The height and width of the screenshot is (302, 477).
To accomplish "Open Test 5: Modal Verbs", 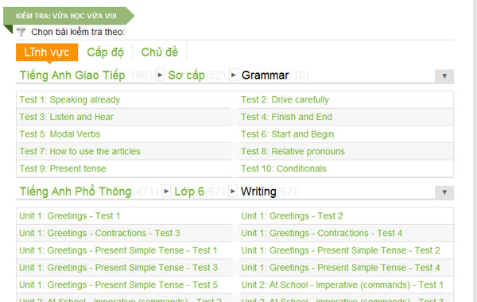I will tap(60, 134).
